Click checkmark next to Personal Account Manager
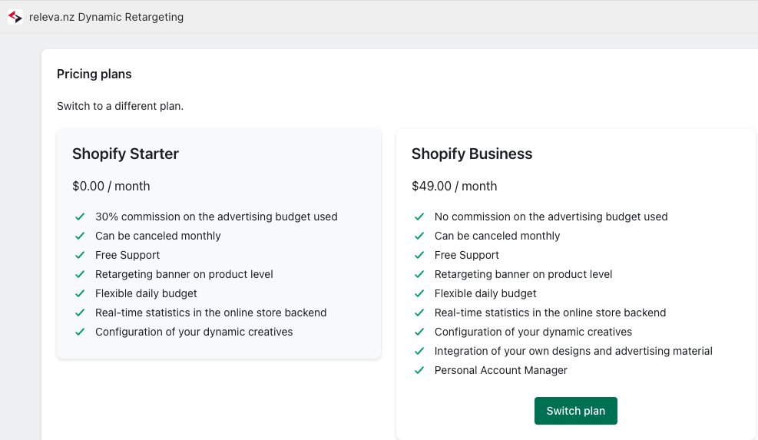 419,370
